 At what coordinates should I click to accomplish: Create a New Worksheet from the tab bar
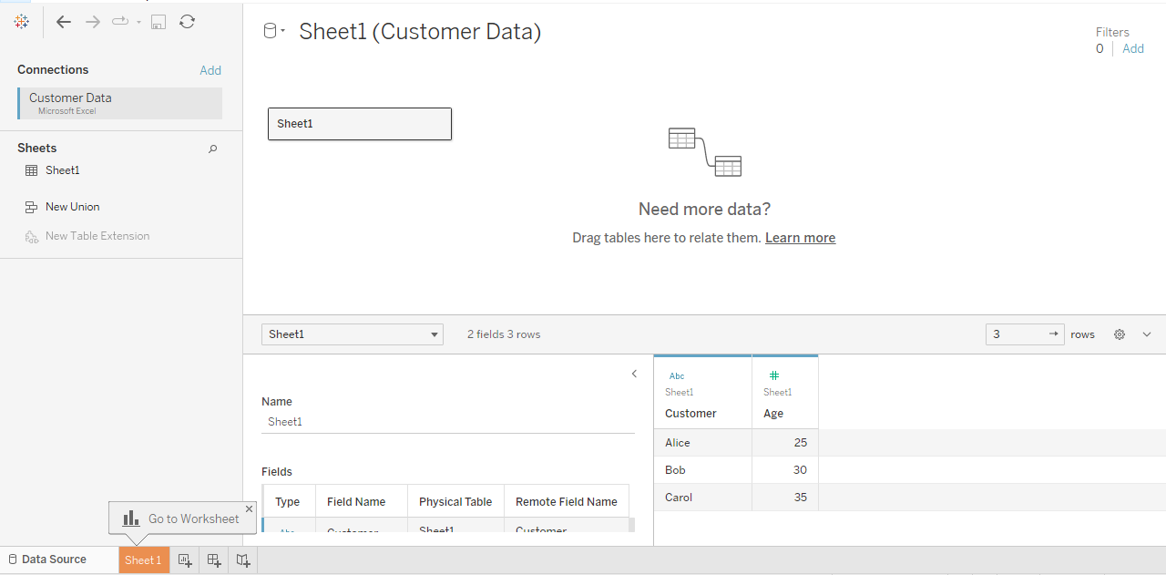(184, 560)
